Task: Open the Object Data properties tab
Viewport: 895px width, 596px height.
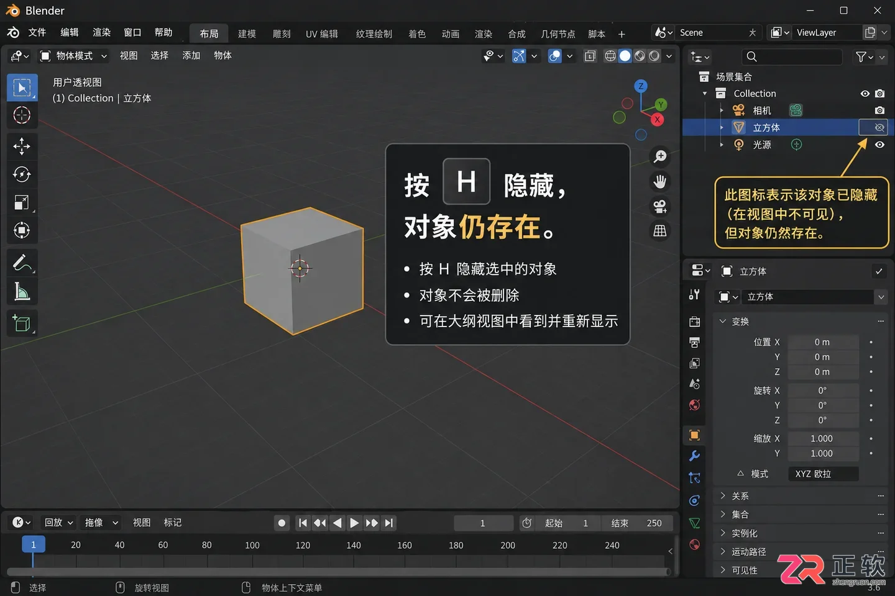Action: (695, 523)
